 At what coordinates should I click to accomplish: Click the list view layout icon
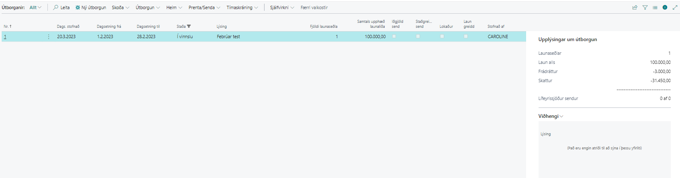coord(655,7)
